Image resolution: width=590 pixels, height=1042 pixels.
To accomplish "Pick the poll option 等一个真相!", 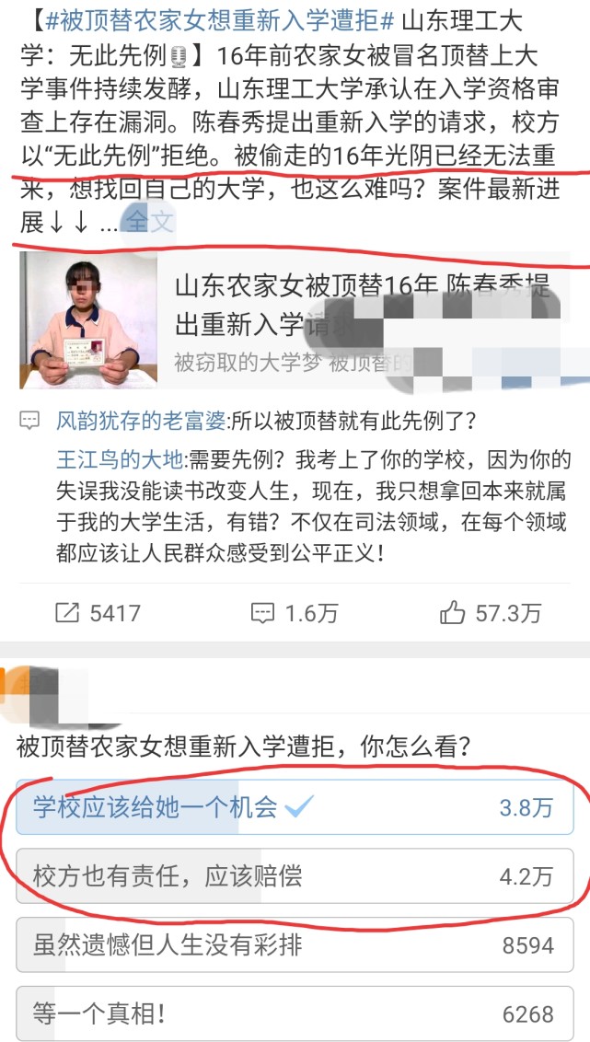I will 295,1013.
